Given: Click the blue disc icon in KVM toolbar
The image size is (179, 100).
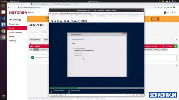Looking at the screenshot, I should click(x=78, y=21).
